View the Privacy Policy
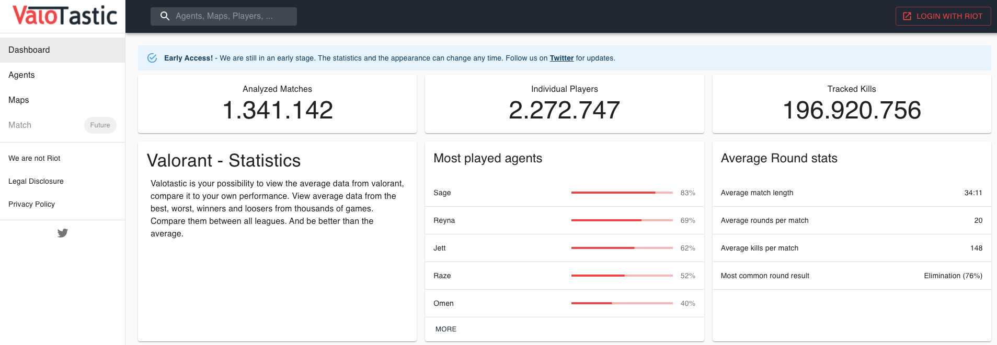The width and height of the screenshot is (997, 345). (63, 204)
